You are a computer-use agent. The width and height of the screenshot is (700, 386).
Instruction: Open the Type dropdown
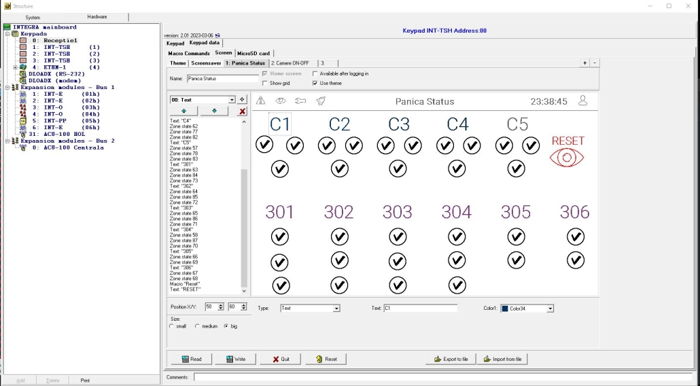pyautogui.click(x=336, y=309)
